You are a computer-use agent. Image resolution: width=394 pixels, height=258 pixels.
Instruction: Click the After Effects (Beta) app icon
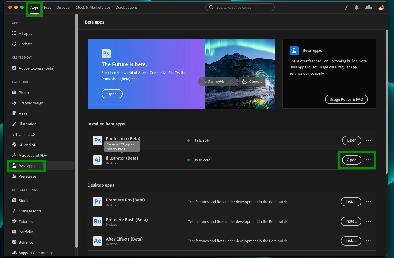(97, 241)
